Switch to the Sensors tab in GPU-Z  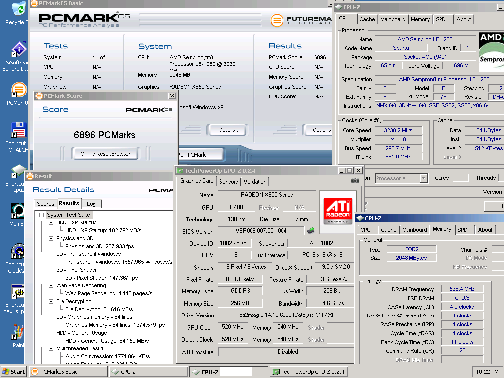click(228, 182)
